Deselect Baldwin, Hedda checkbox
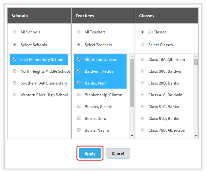The image size is (207, 172). pyautogui.click(x=79, y=71)
